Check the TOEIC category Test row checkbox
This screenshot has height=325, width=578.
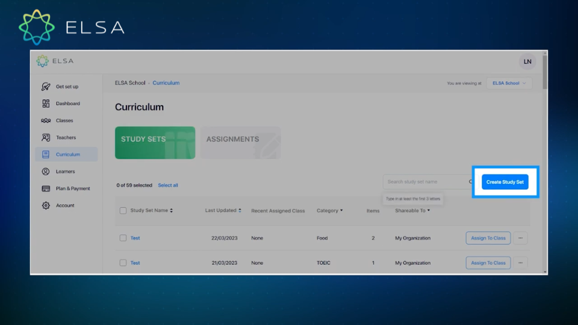[123, 263]
